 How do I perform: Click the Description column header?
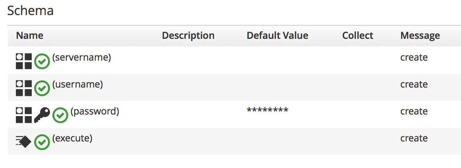point(188,36)
